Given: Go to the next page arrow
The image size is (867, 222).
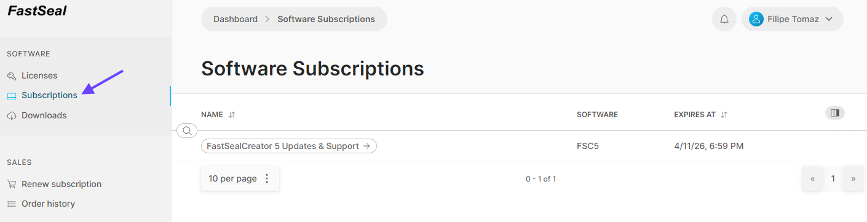Looking at the screenshot, I should [853, 178].
